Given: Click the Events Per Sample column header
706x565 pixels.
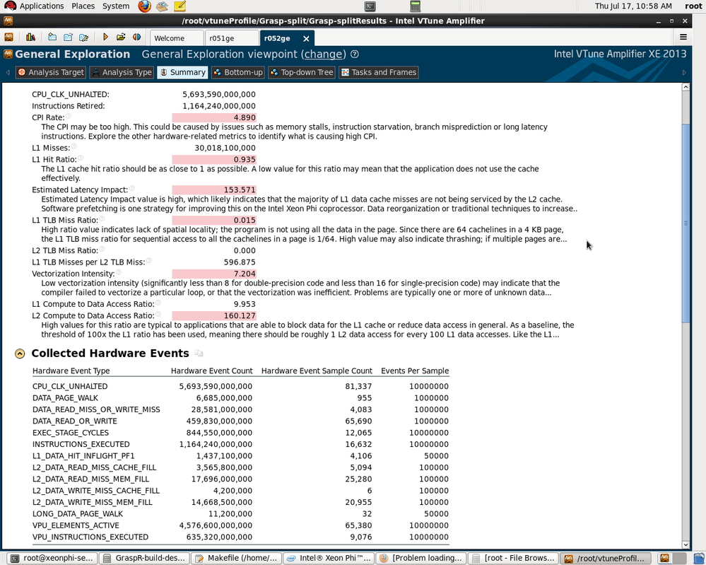Looking at the screenshot, I should (415, 371).
